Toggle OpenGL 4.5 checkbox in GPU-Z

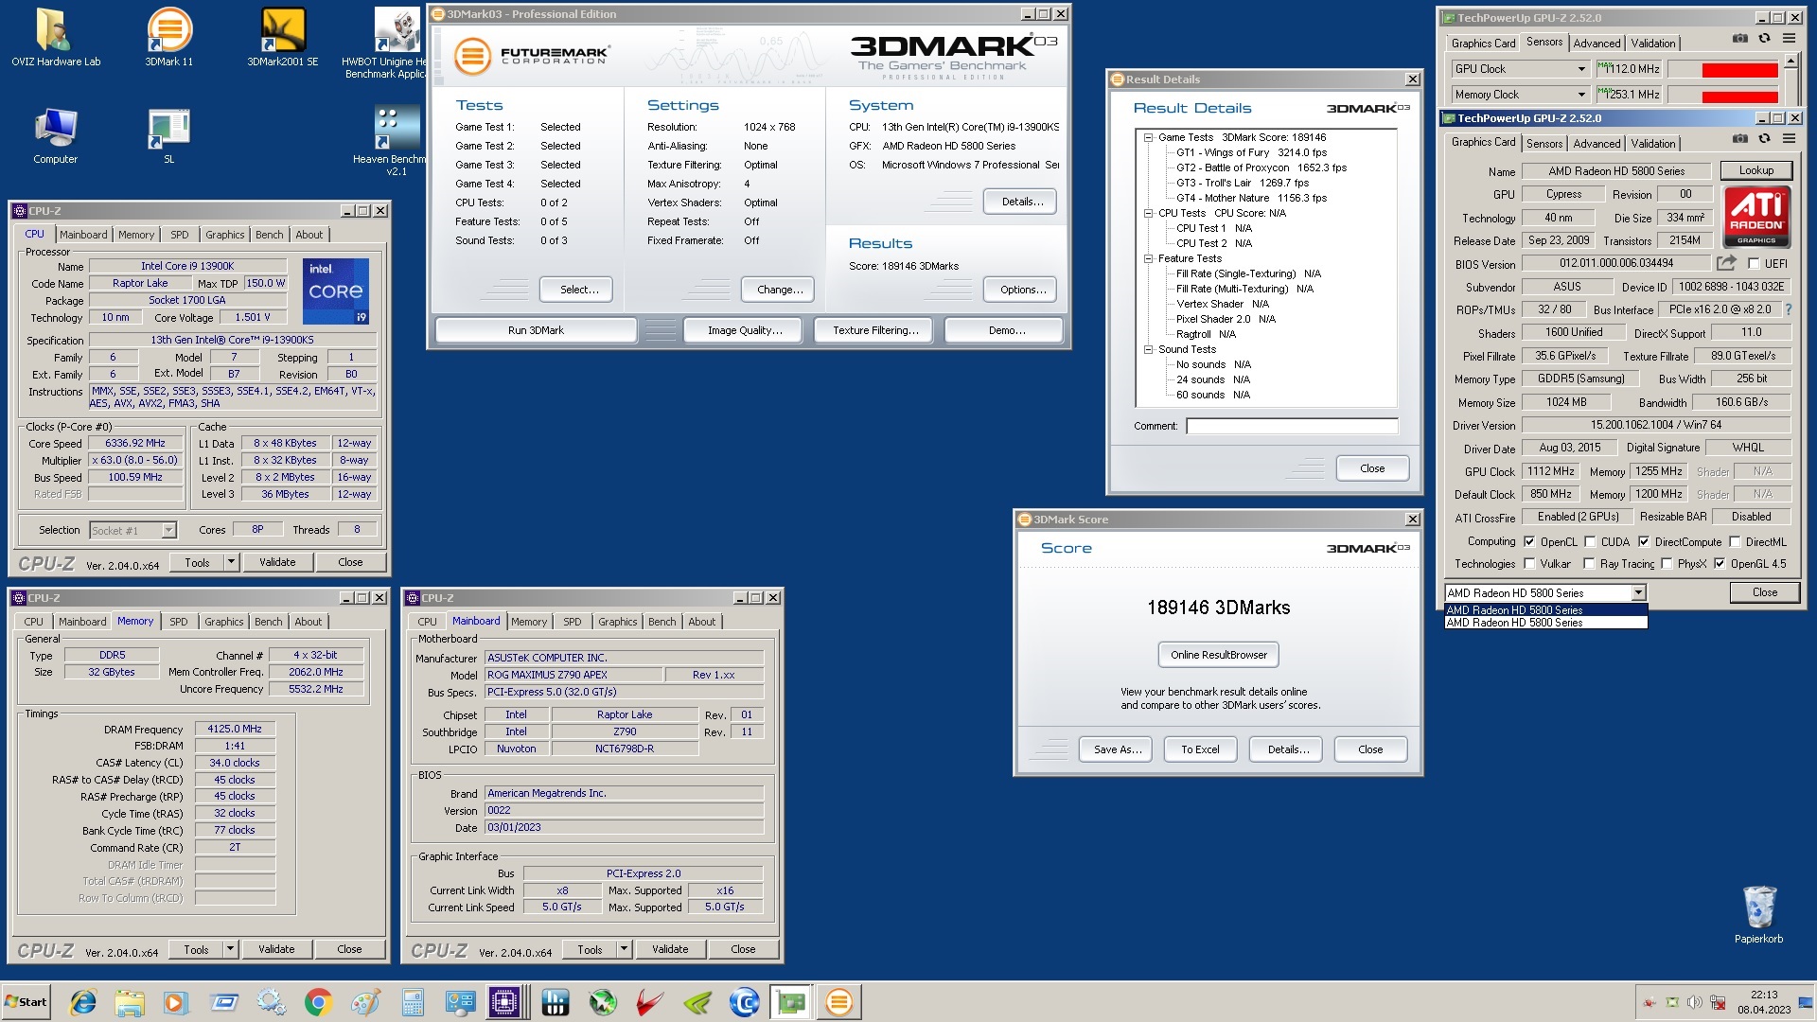(1720, 564)
